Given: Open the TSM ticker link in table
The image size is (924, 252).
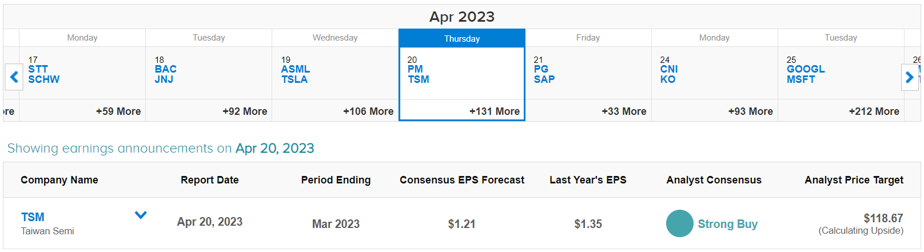Looking at the screenshot, I should 33,217.
